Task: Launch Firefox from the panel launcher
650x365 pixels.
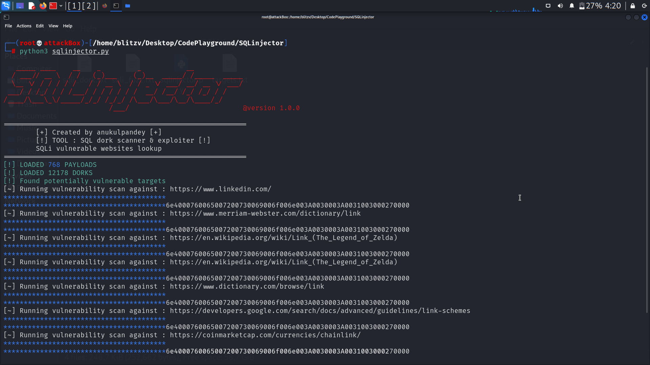Action: 43,6
